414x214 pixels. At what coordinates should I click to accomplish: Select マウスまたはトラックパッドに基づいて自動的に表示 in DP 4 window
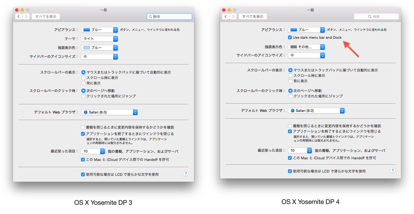tap(290, 70)
